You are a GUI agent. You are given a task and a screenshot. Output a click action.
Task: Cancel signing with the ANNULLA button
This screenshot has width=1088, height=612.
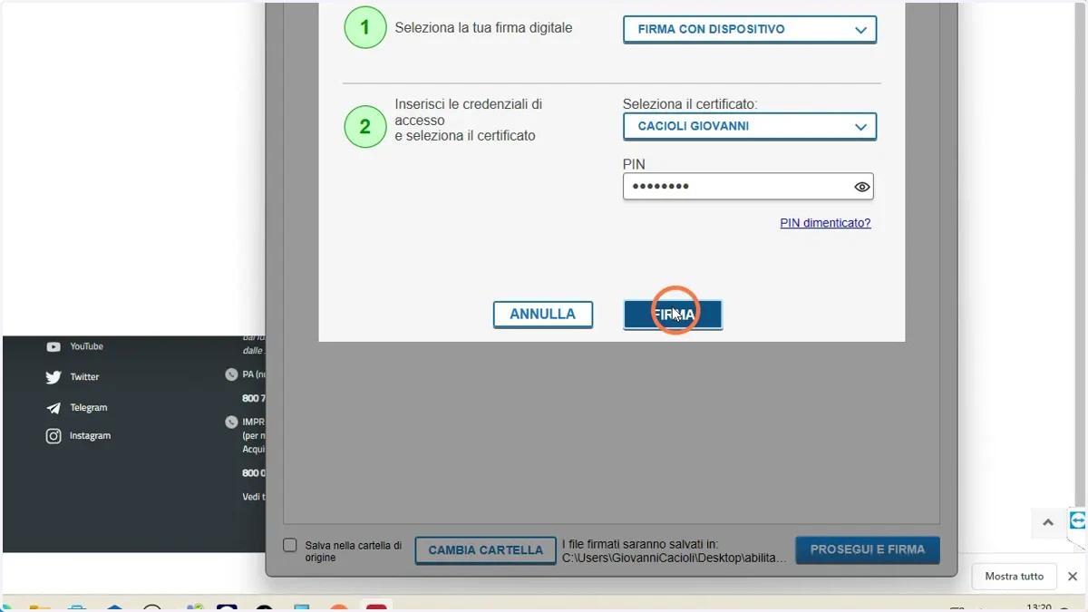pos(543,315)
